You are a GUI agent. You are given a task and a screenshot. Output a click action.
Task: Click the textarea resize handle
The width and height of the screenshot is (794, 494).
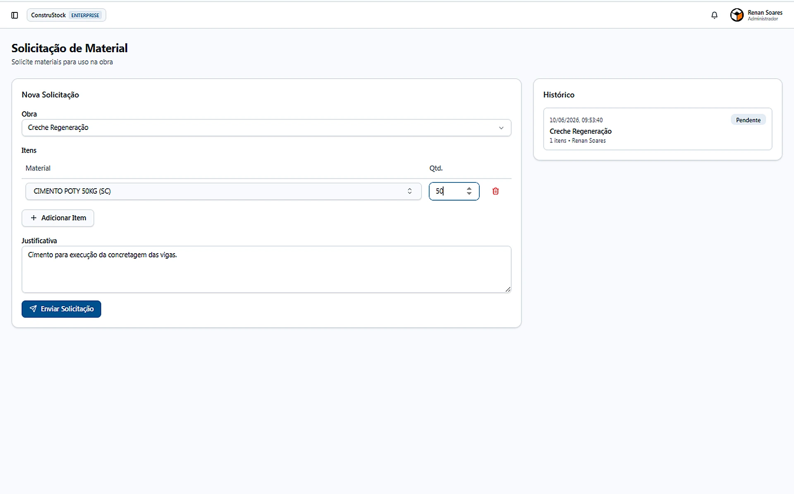click(508, 289)
